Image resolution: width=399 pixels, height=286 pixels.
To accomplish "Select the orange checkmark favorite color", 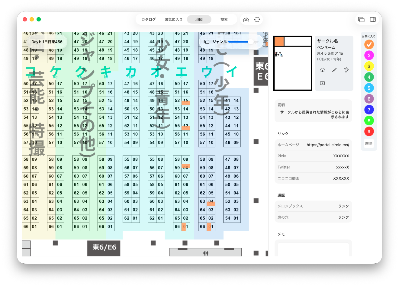I will pyautogui.click(x=369, y=45).
